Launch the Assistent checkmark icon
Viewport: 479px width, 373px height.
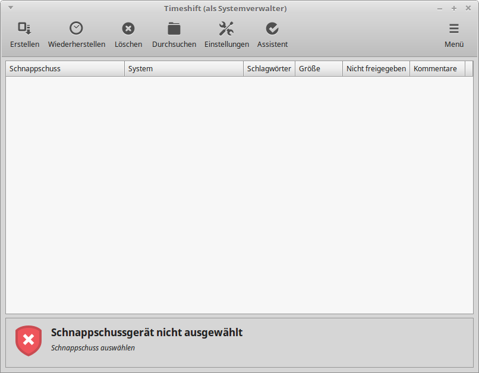click(x=272, y=29)
